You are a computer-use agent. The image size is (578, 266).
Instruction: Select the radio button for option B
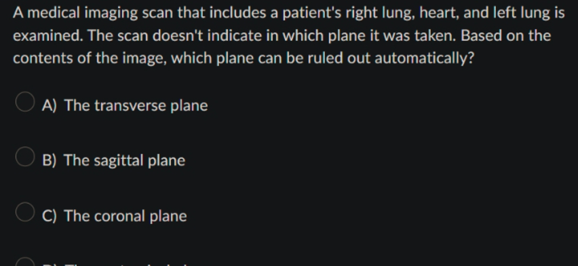click(x=25, y=157)
